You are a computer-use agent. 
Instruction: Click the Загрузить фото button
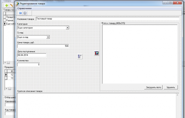(x=153, y=87)
